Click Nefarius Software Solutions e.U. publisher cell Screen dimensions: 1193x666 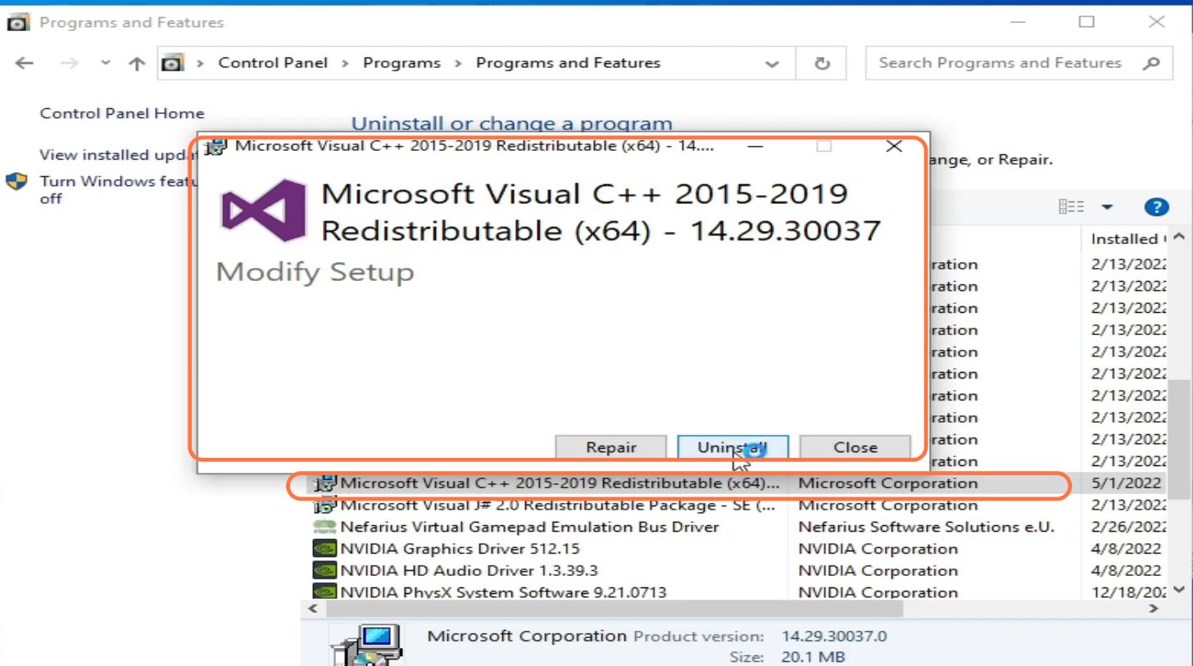point(926,527)
